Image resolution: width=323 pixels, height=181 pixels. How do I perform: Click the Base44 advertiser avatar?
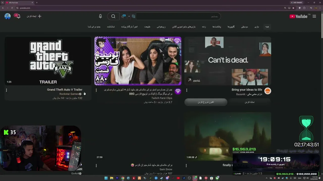(268, 91)
